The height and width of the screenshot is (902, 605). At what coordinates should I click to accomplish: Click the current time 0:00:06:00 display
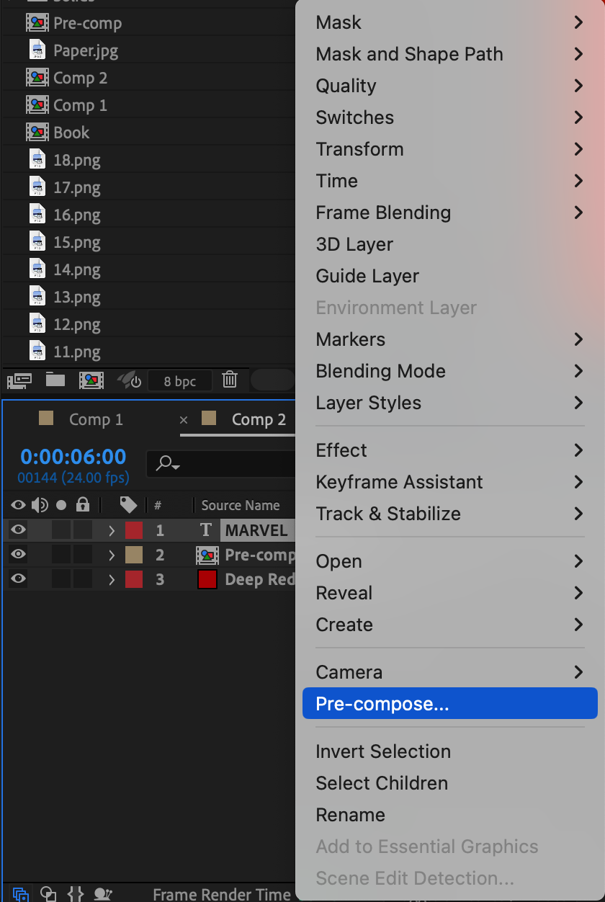tap(73, 457)
